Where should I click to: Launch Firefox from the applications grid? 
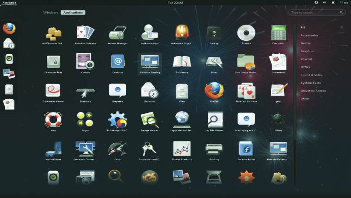214,91
